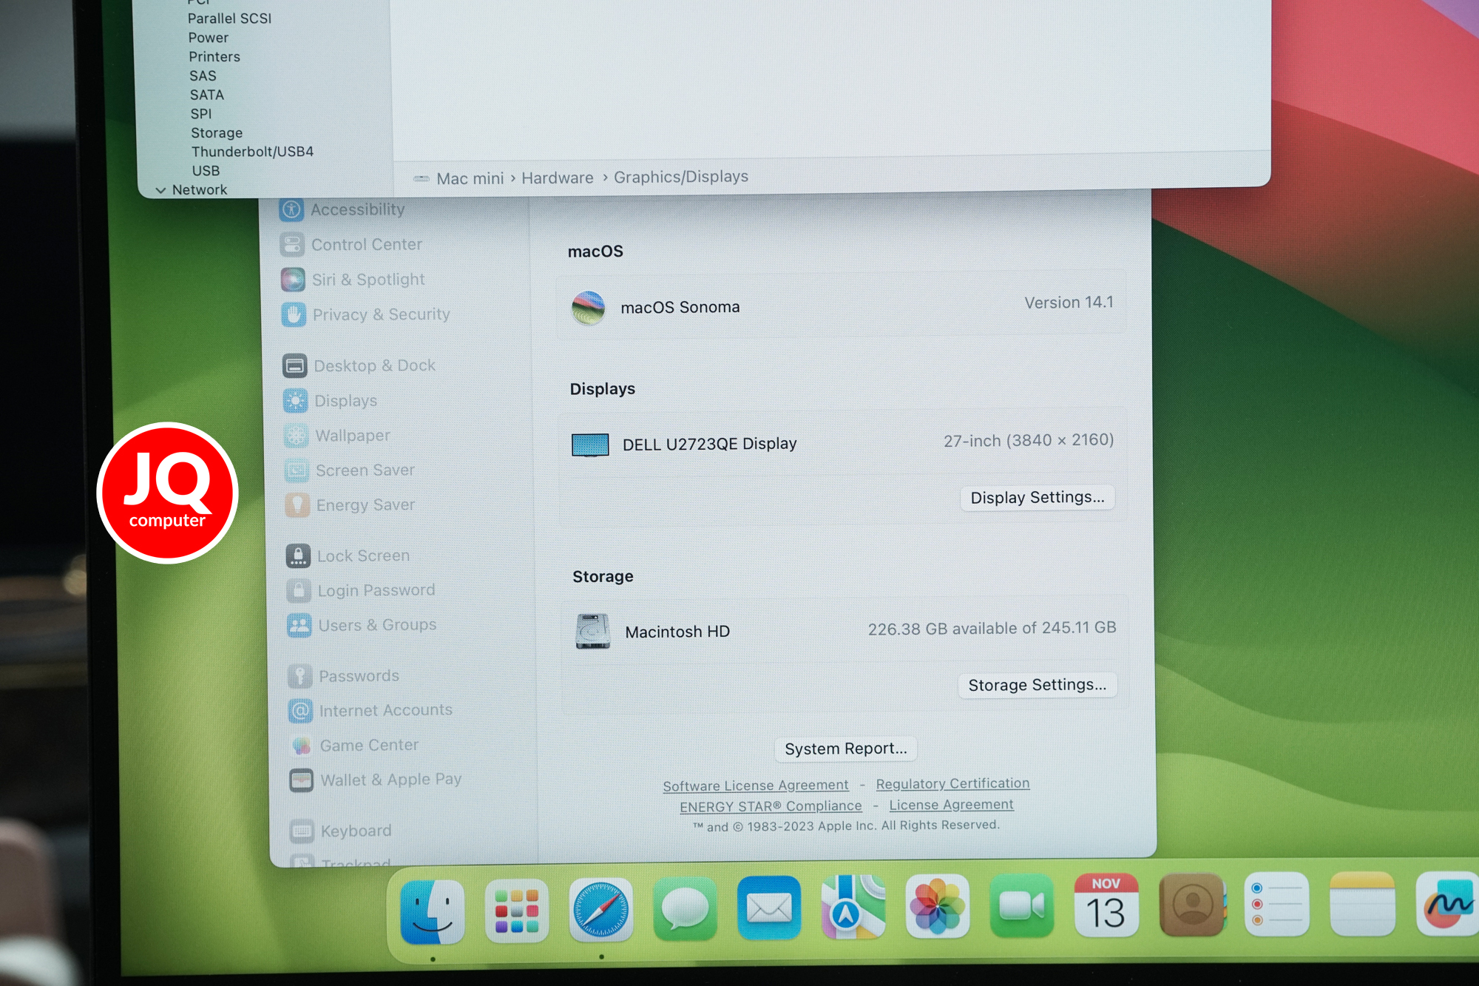The height and width of the screenshot is (986, 1479).
Task: Click the macOS Sonoma icon
Action: point(588,308)
